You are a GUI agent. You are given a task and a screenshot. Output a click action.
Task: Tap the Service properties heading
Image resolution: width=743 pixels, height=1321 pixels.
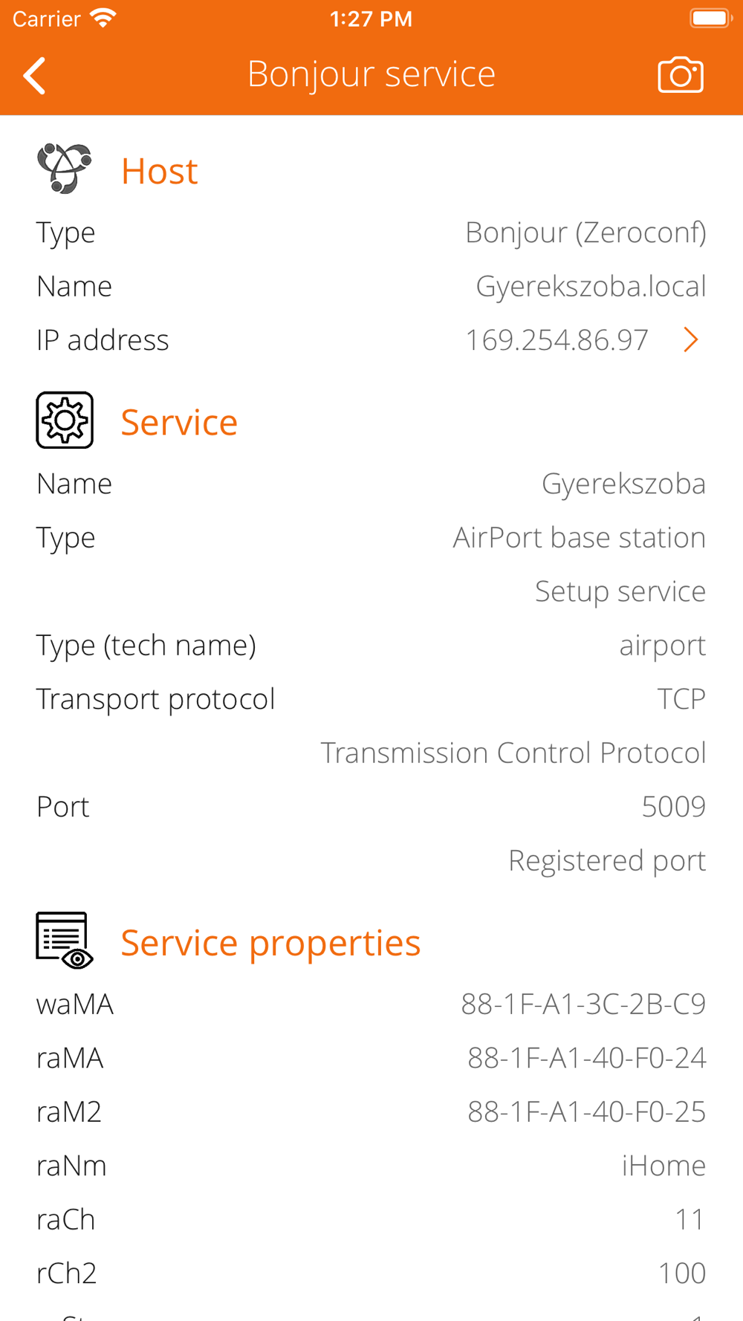click(270, 943)
